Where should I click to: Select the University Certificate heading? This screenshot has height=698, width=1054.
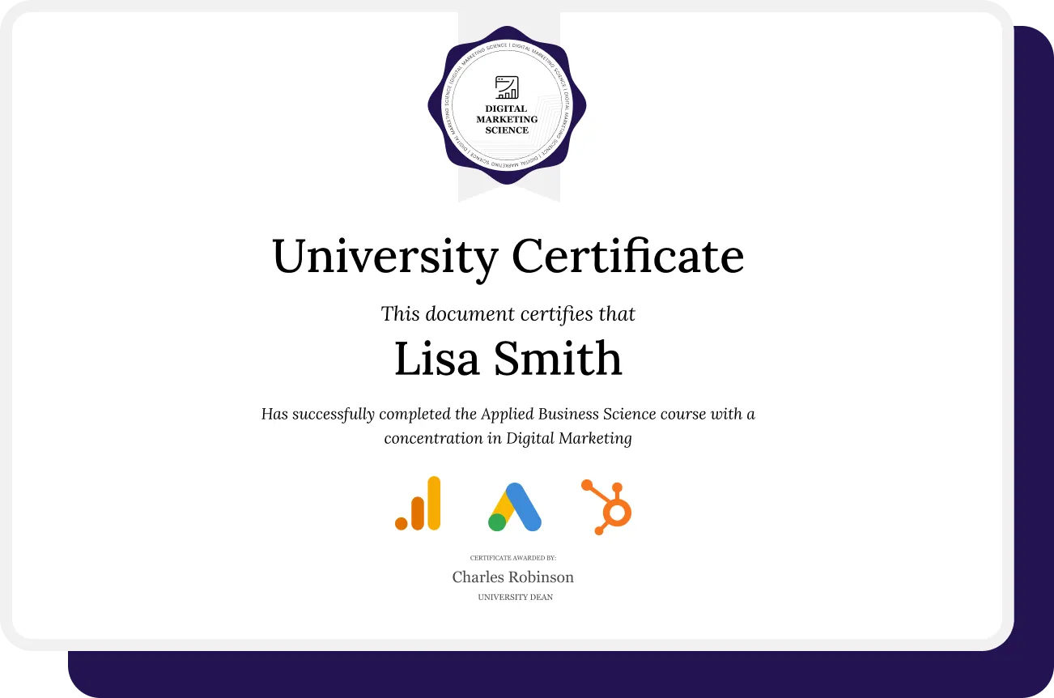[508, 256]
